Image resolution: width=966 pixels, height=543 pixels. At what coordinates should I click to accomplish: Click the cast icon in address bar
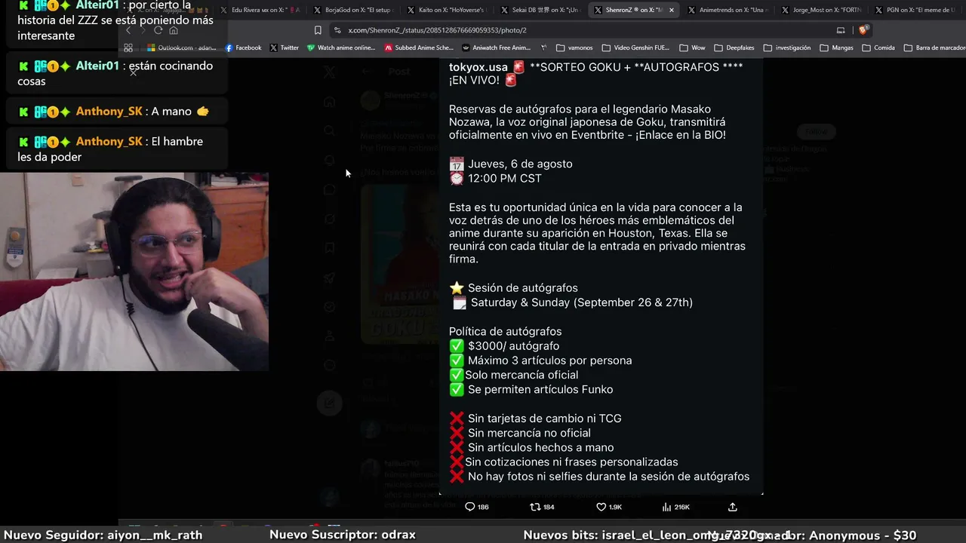pyautogui.click(x=841, y=30)
